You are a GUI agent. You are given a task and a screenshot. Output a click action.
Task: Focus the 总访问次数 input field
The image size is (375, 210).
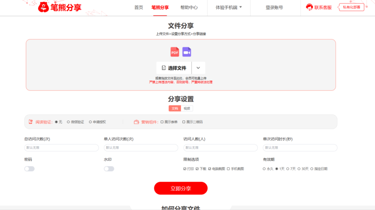[61, 148]
